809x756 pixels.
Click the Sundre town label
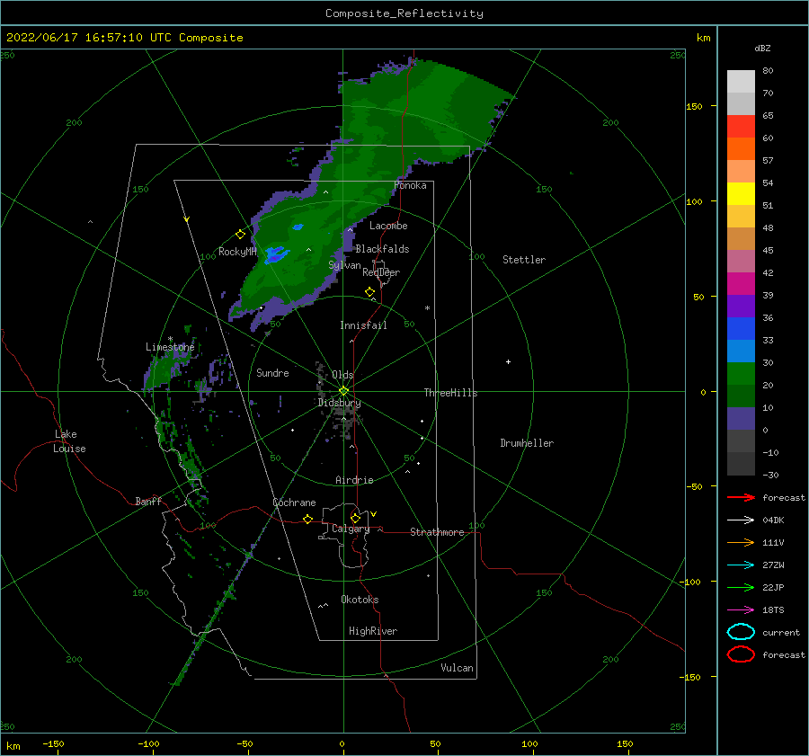pyautogui.click(x=273, y=372)
